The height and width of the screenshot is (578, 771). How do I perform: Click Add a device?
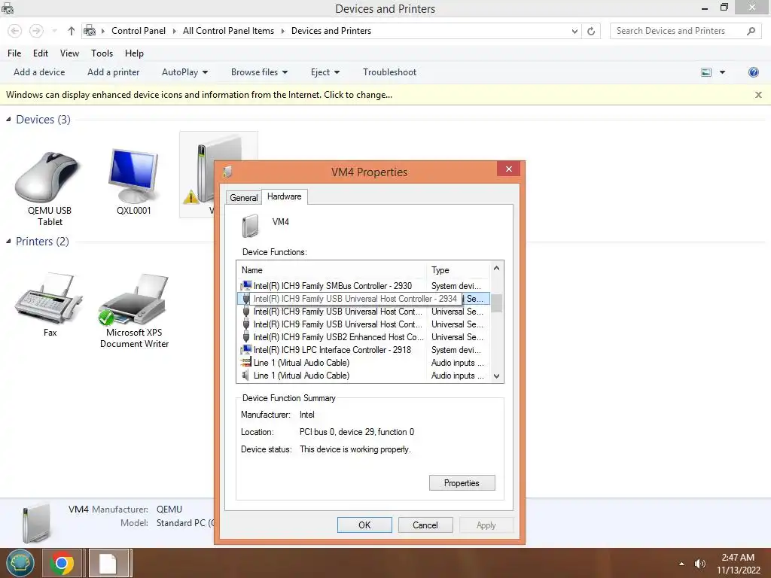[39, 72]
